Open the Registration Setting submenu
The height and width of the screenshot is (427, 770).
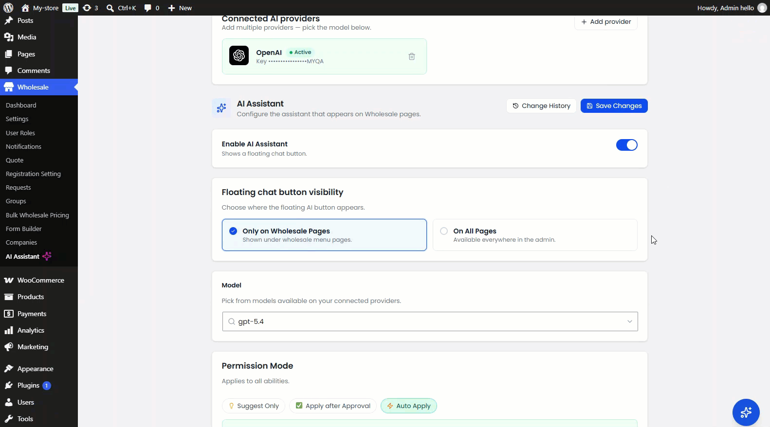[x=33, y=174]
